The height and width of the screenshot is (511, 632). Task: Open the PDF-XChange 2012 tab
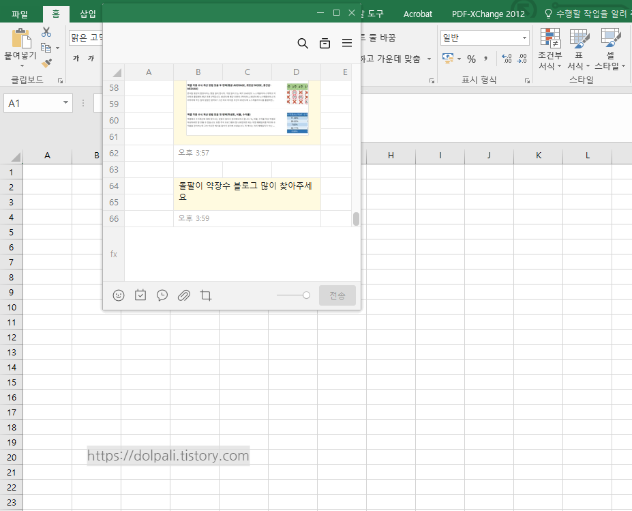pos(488,14)
